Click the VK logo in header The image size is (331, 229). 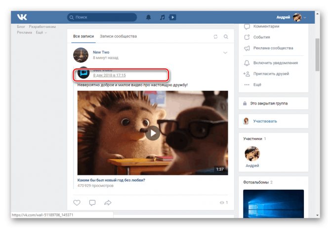[x=22, y=17]
